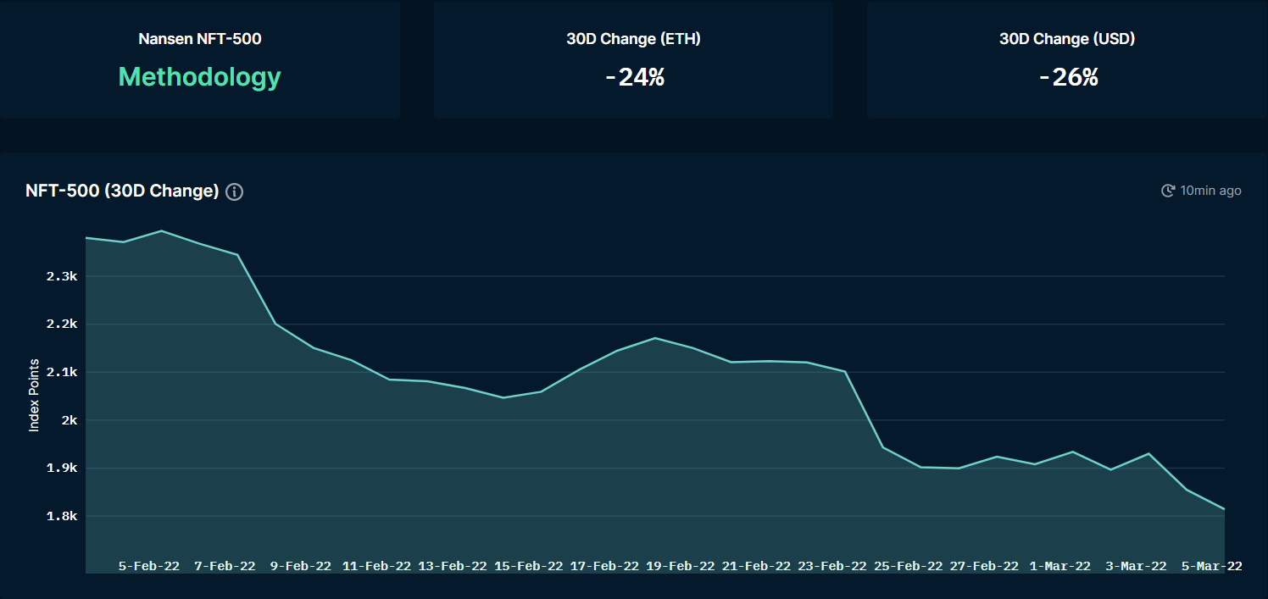Click the 15-Feb-22 axis date label
1268x599 pixels.
coord(528,566)
